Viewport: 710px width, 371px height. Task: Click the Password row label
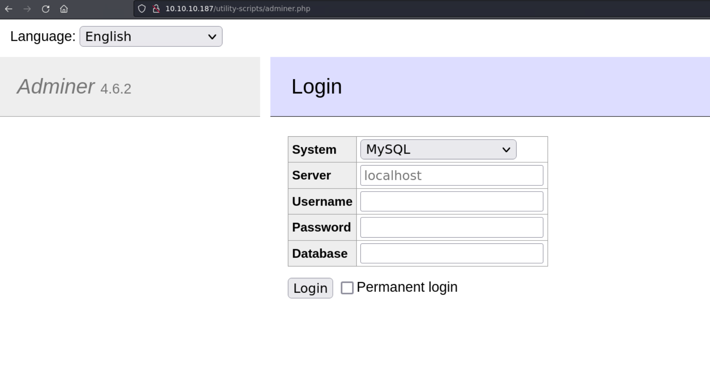(321, 227)
